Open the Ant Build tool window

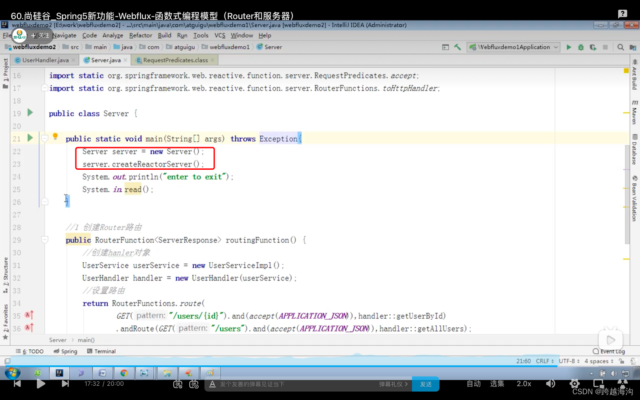pos(635,75)
